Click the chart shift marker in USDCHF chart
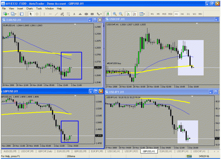The image size is (221, 159). (x=197, y=24)
